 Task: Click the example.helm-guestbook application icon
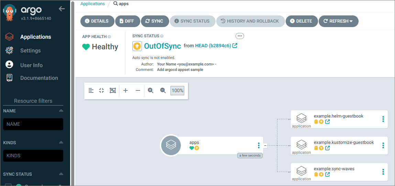coord(301,118)
